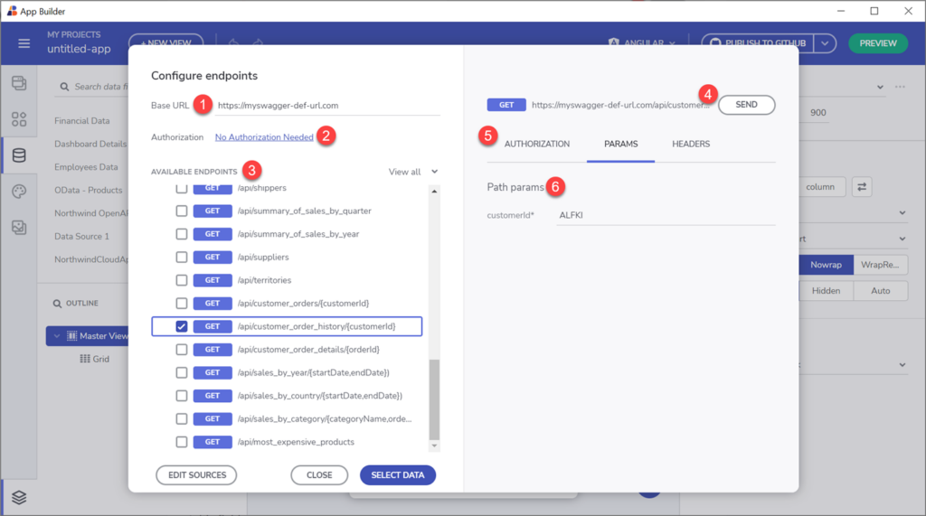Screen dimensions: 926x516
Task: Open the Publish to GitHub dropdown arrow
Action: (825, 43)
